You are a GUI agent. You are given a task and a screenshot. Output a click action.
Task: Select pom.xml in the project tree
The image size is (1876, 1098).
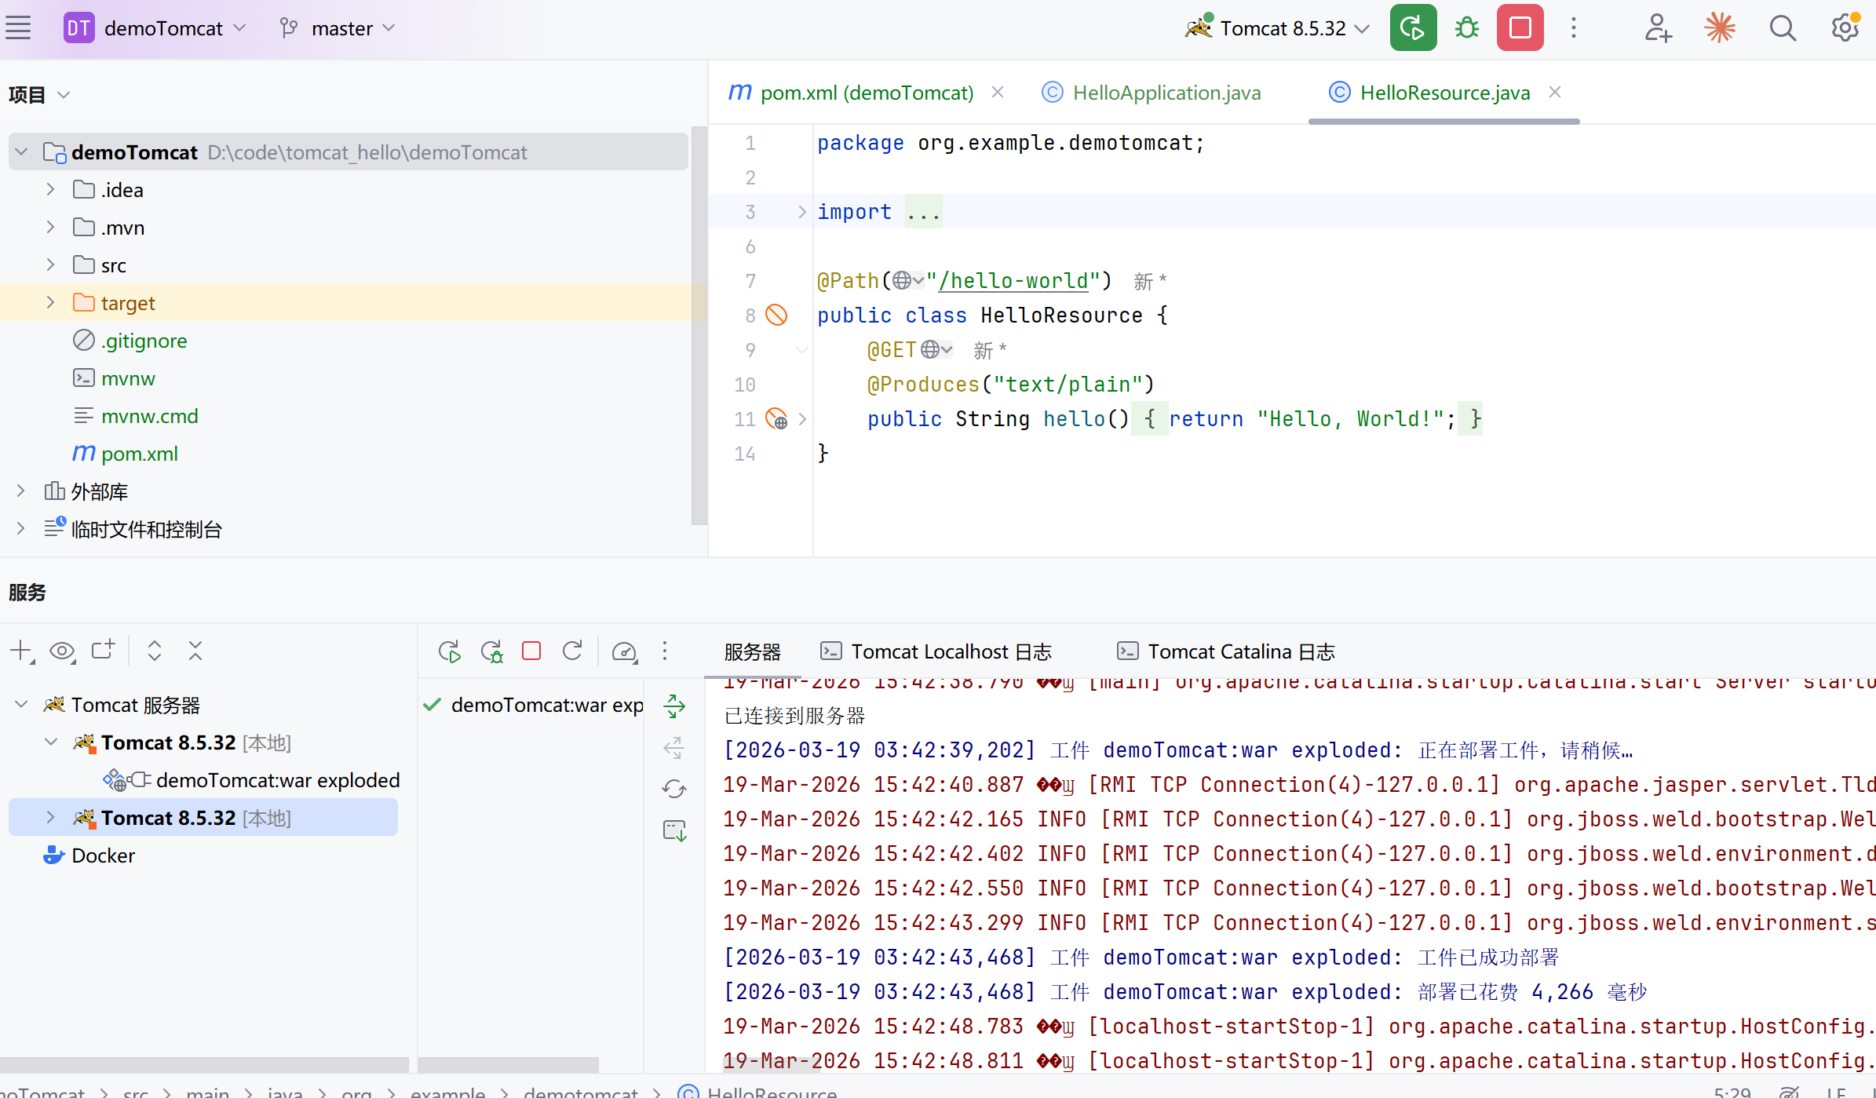click(139, 454)
